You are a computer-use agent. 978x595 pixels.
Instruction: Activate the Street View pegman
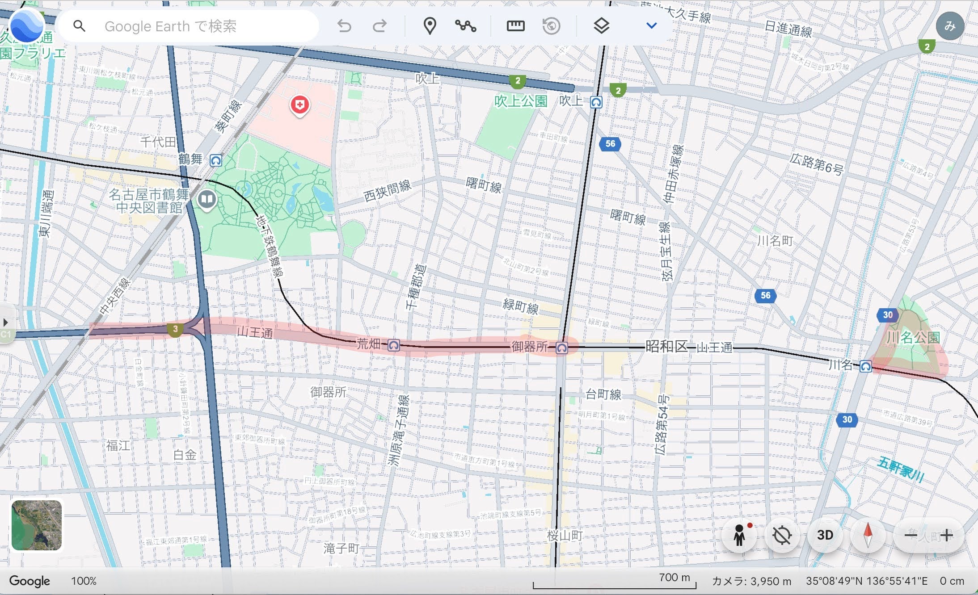[739, 535]
